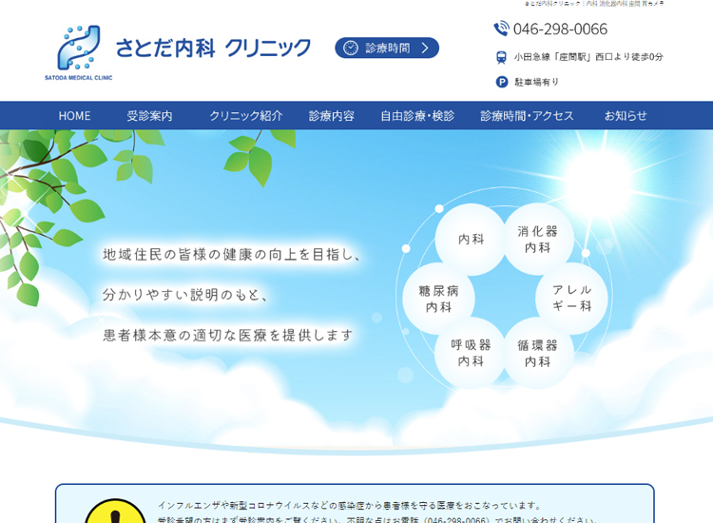Screen dimensions: 713x523
Task: Click the clock icon in the 診療時間 button
Action: [x=351, y=48]
